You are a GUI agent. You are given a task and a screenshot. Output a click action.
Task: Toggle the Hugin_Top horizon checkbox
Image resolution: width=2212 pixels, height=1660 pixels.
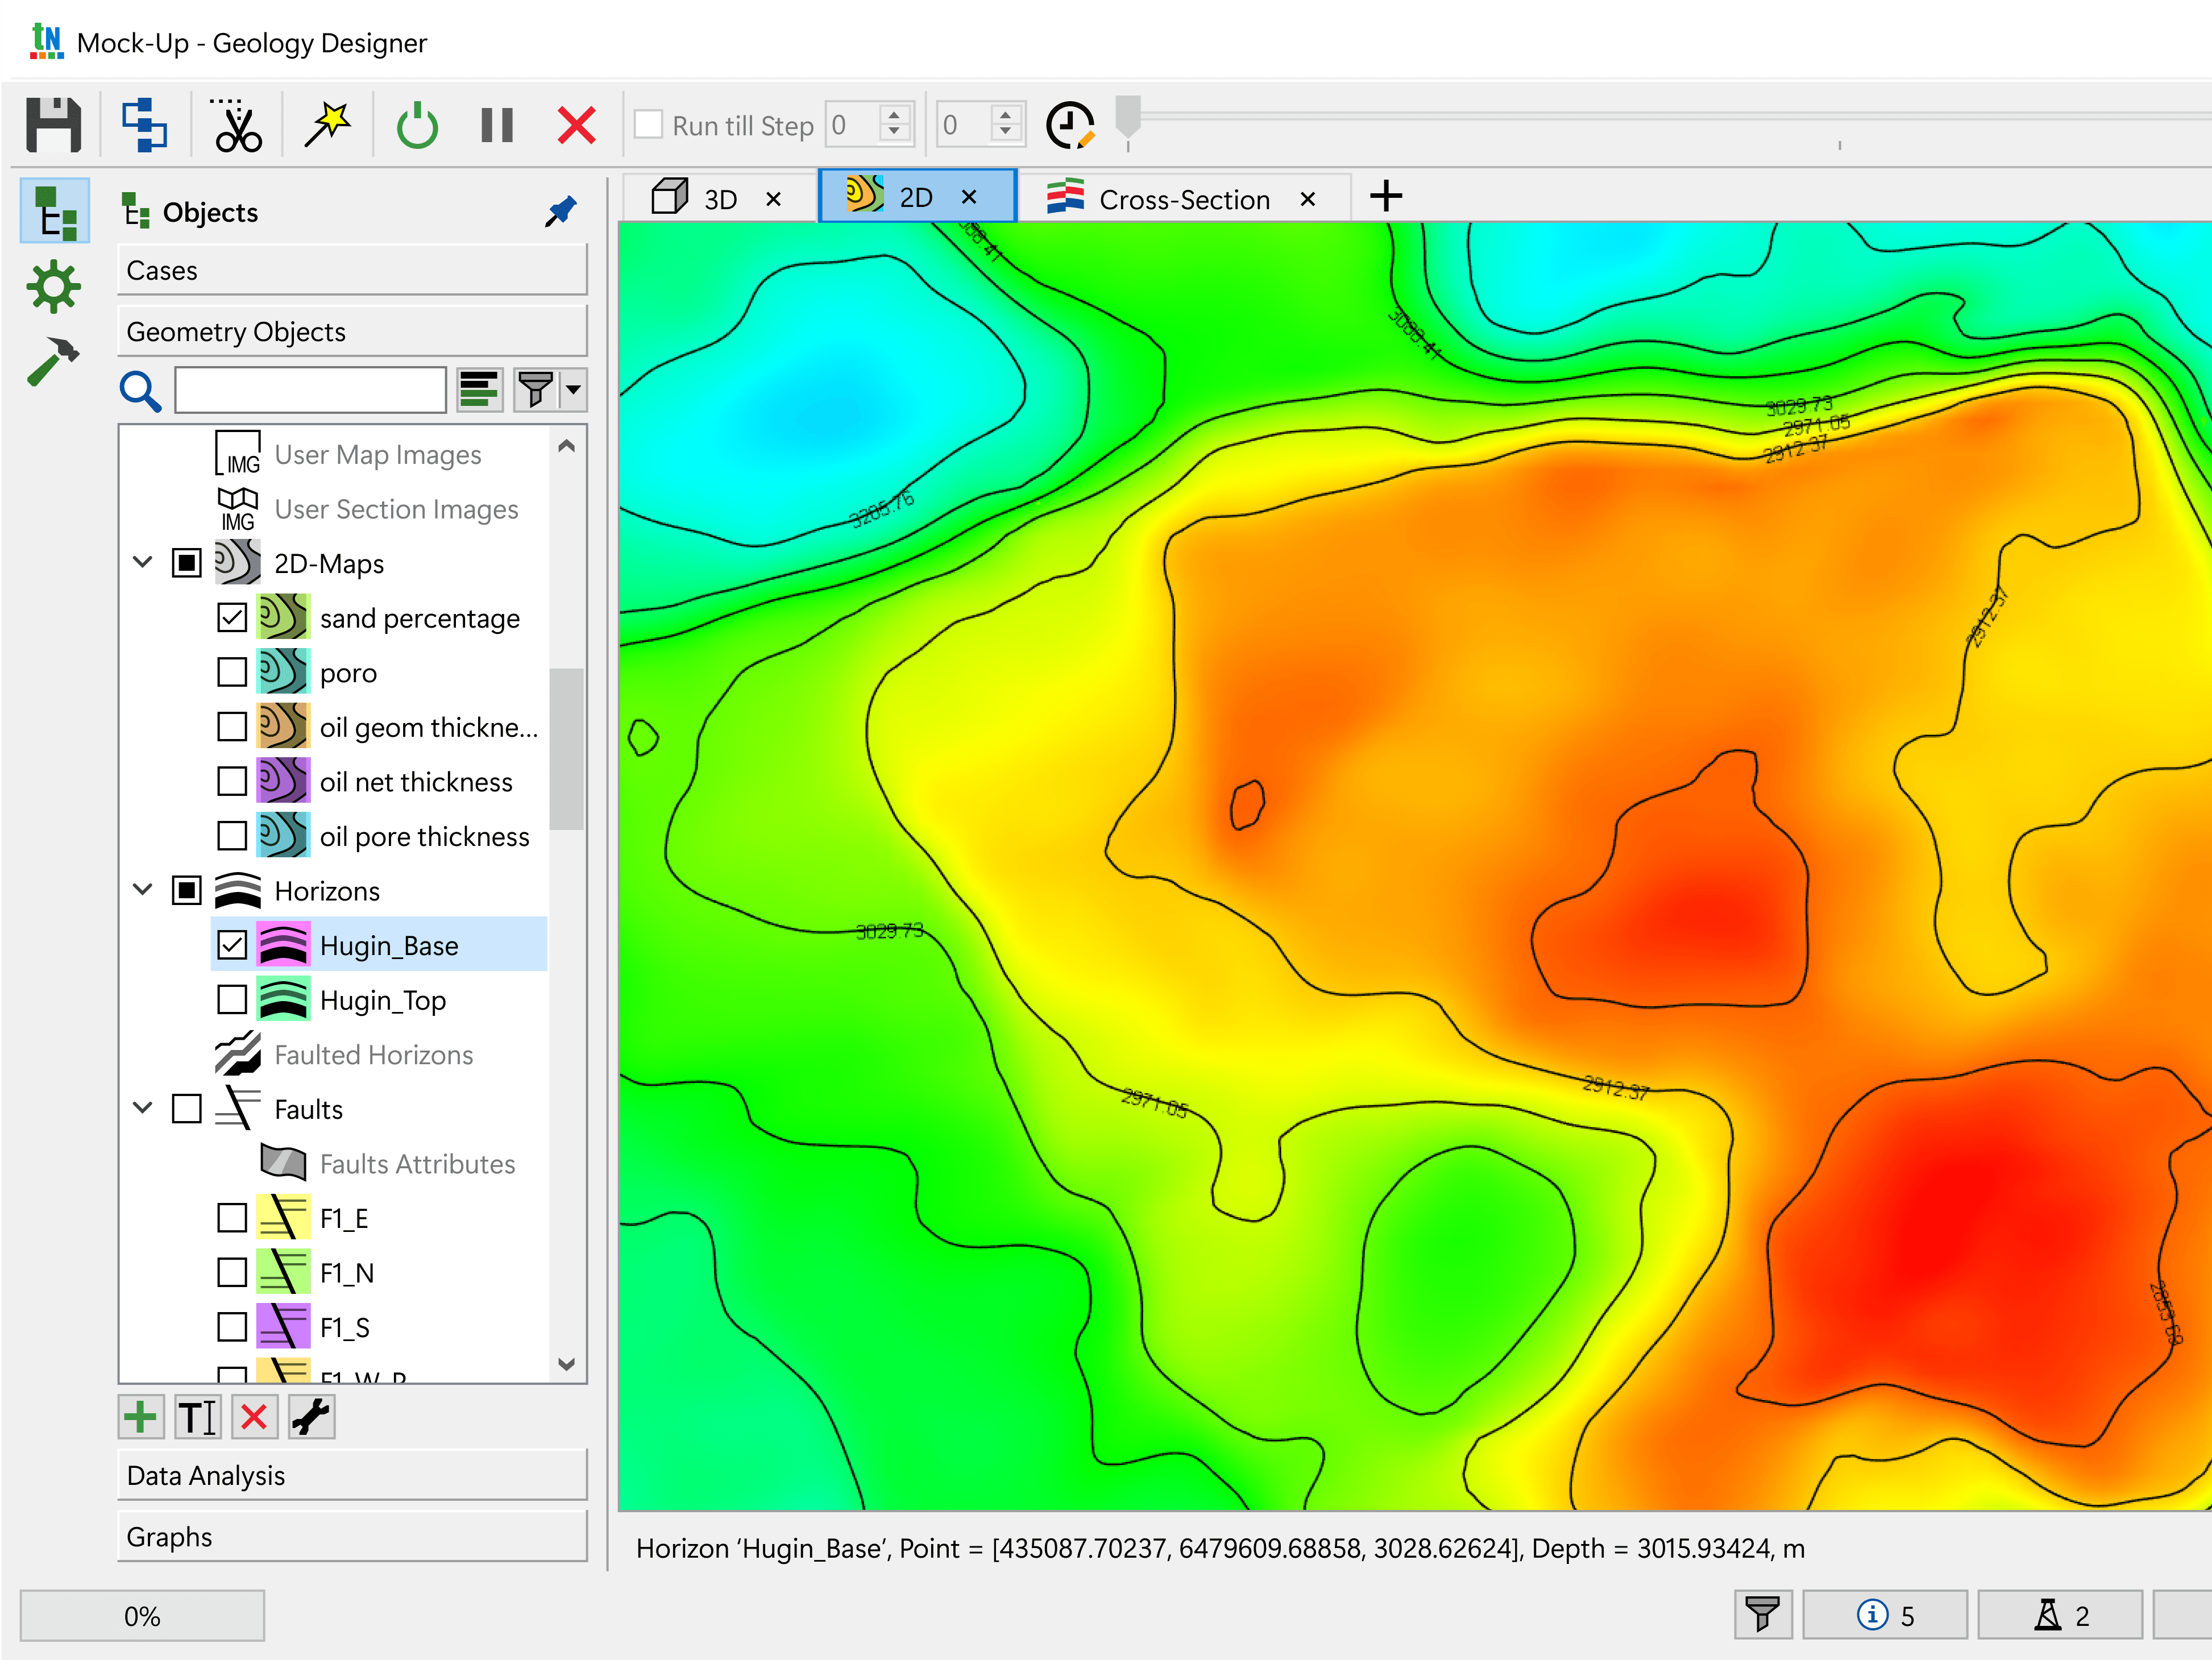pyautogui.click(x=232, y=999)
